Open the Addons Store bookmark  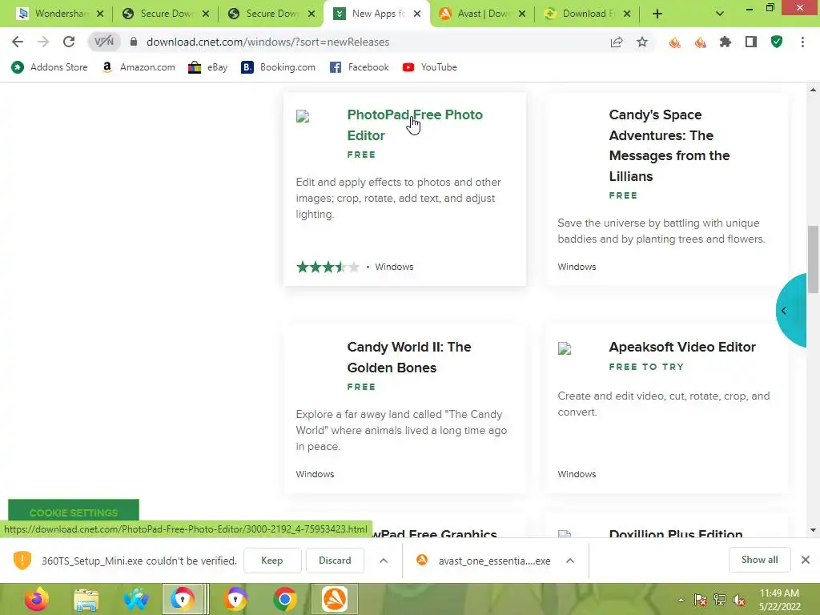49,67
